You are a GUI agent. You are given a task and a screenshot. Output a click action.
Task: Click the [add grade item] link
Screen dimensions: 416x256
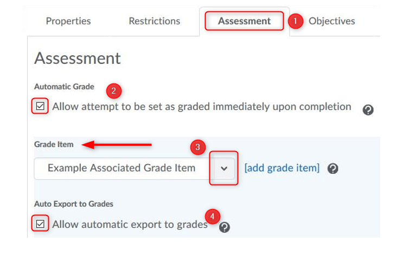click(x=281, y=168)
